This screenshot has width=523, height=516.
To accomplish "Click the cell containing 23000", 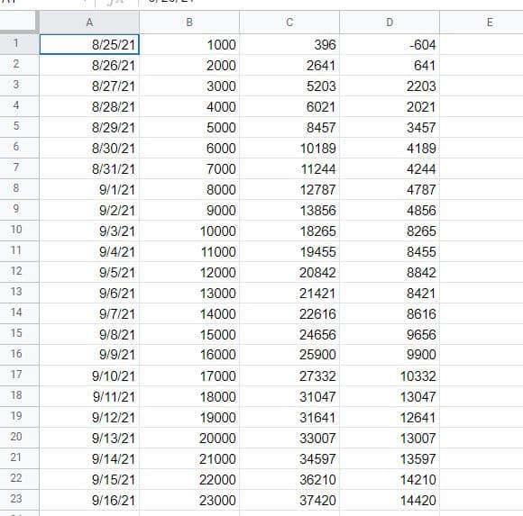I will tap(189, 500).
